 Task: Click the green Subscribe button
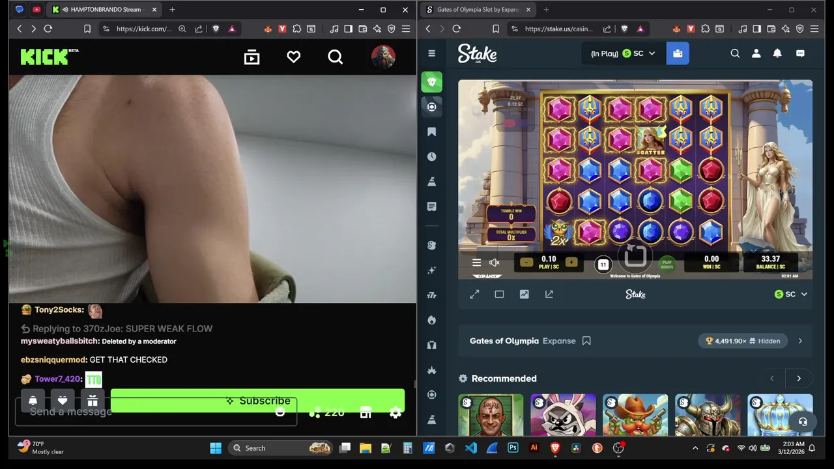258,401
